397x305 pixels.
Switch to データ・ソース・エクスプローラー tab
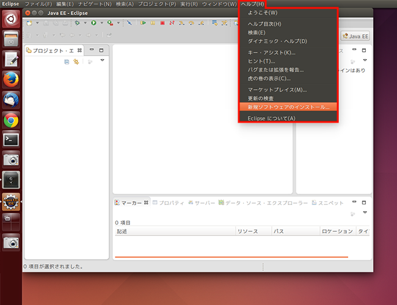263,203
